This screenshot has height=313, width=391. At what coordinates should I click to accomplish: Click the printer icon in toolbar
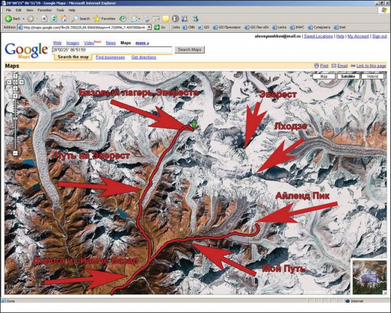(146, 19)
